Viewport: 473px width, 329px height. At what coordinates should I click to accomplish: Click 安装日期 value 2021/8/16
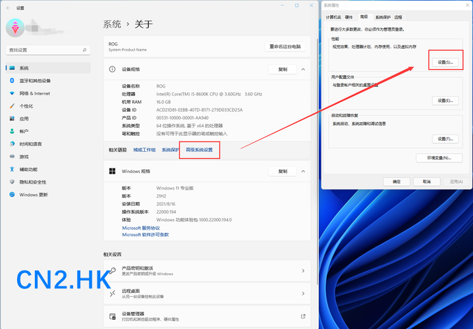(x=166, y=204)
